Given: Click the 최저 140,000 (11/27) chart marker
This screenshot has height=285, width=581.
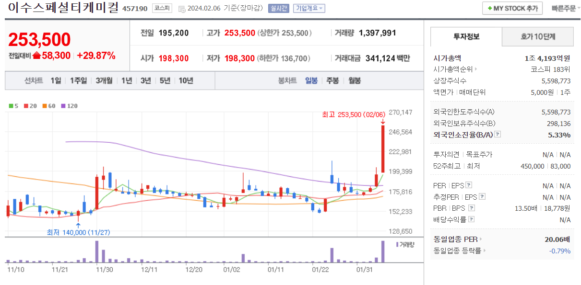Looking at the screenshot, I should click(x=79, y=232).
